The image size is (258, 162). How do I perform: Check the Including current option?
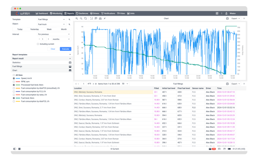click(x=38, y=44)
